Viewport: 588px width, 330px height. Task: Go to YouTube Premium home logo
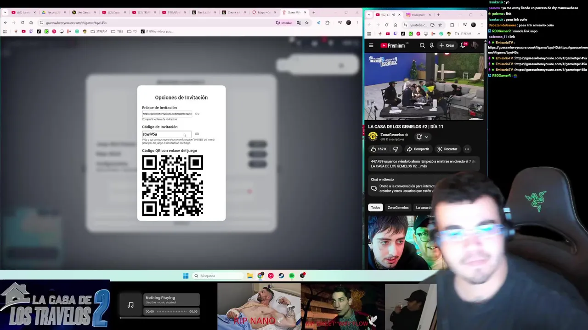[x=393, y=45]
